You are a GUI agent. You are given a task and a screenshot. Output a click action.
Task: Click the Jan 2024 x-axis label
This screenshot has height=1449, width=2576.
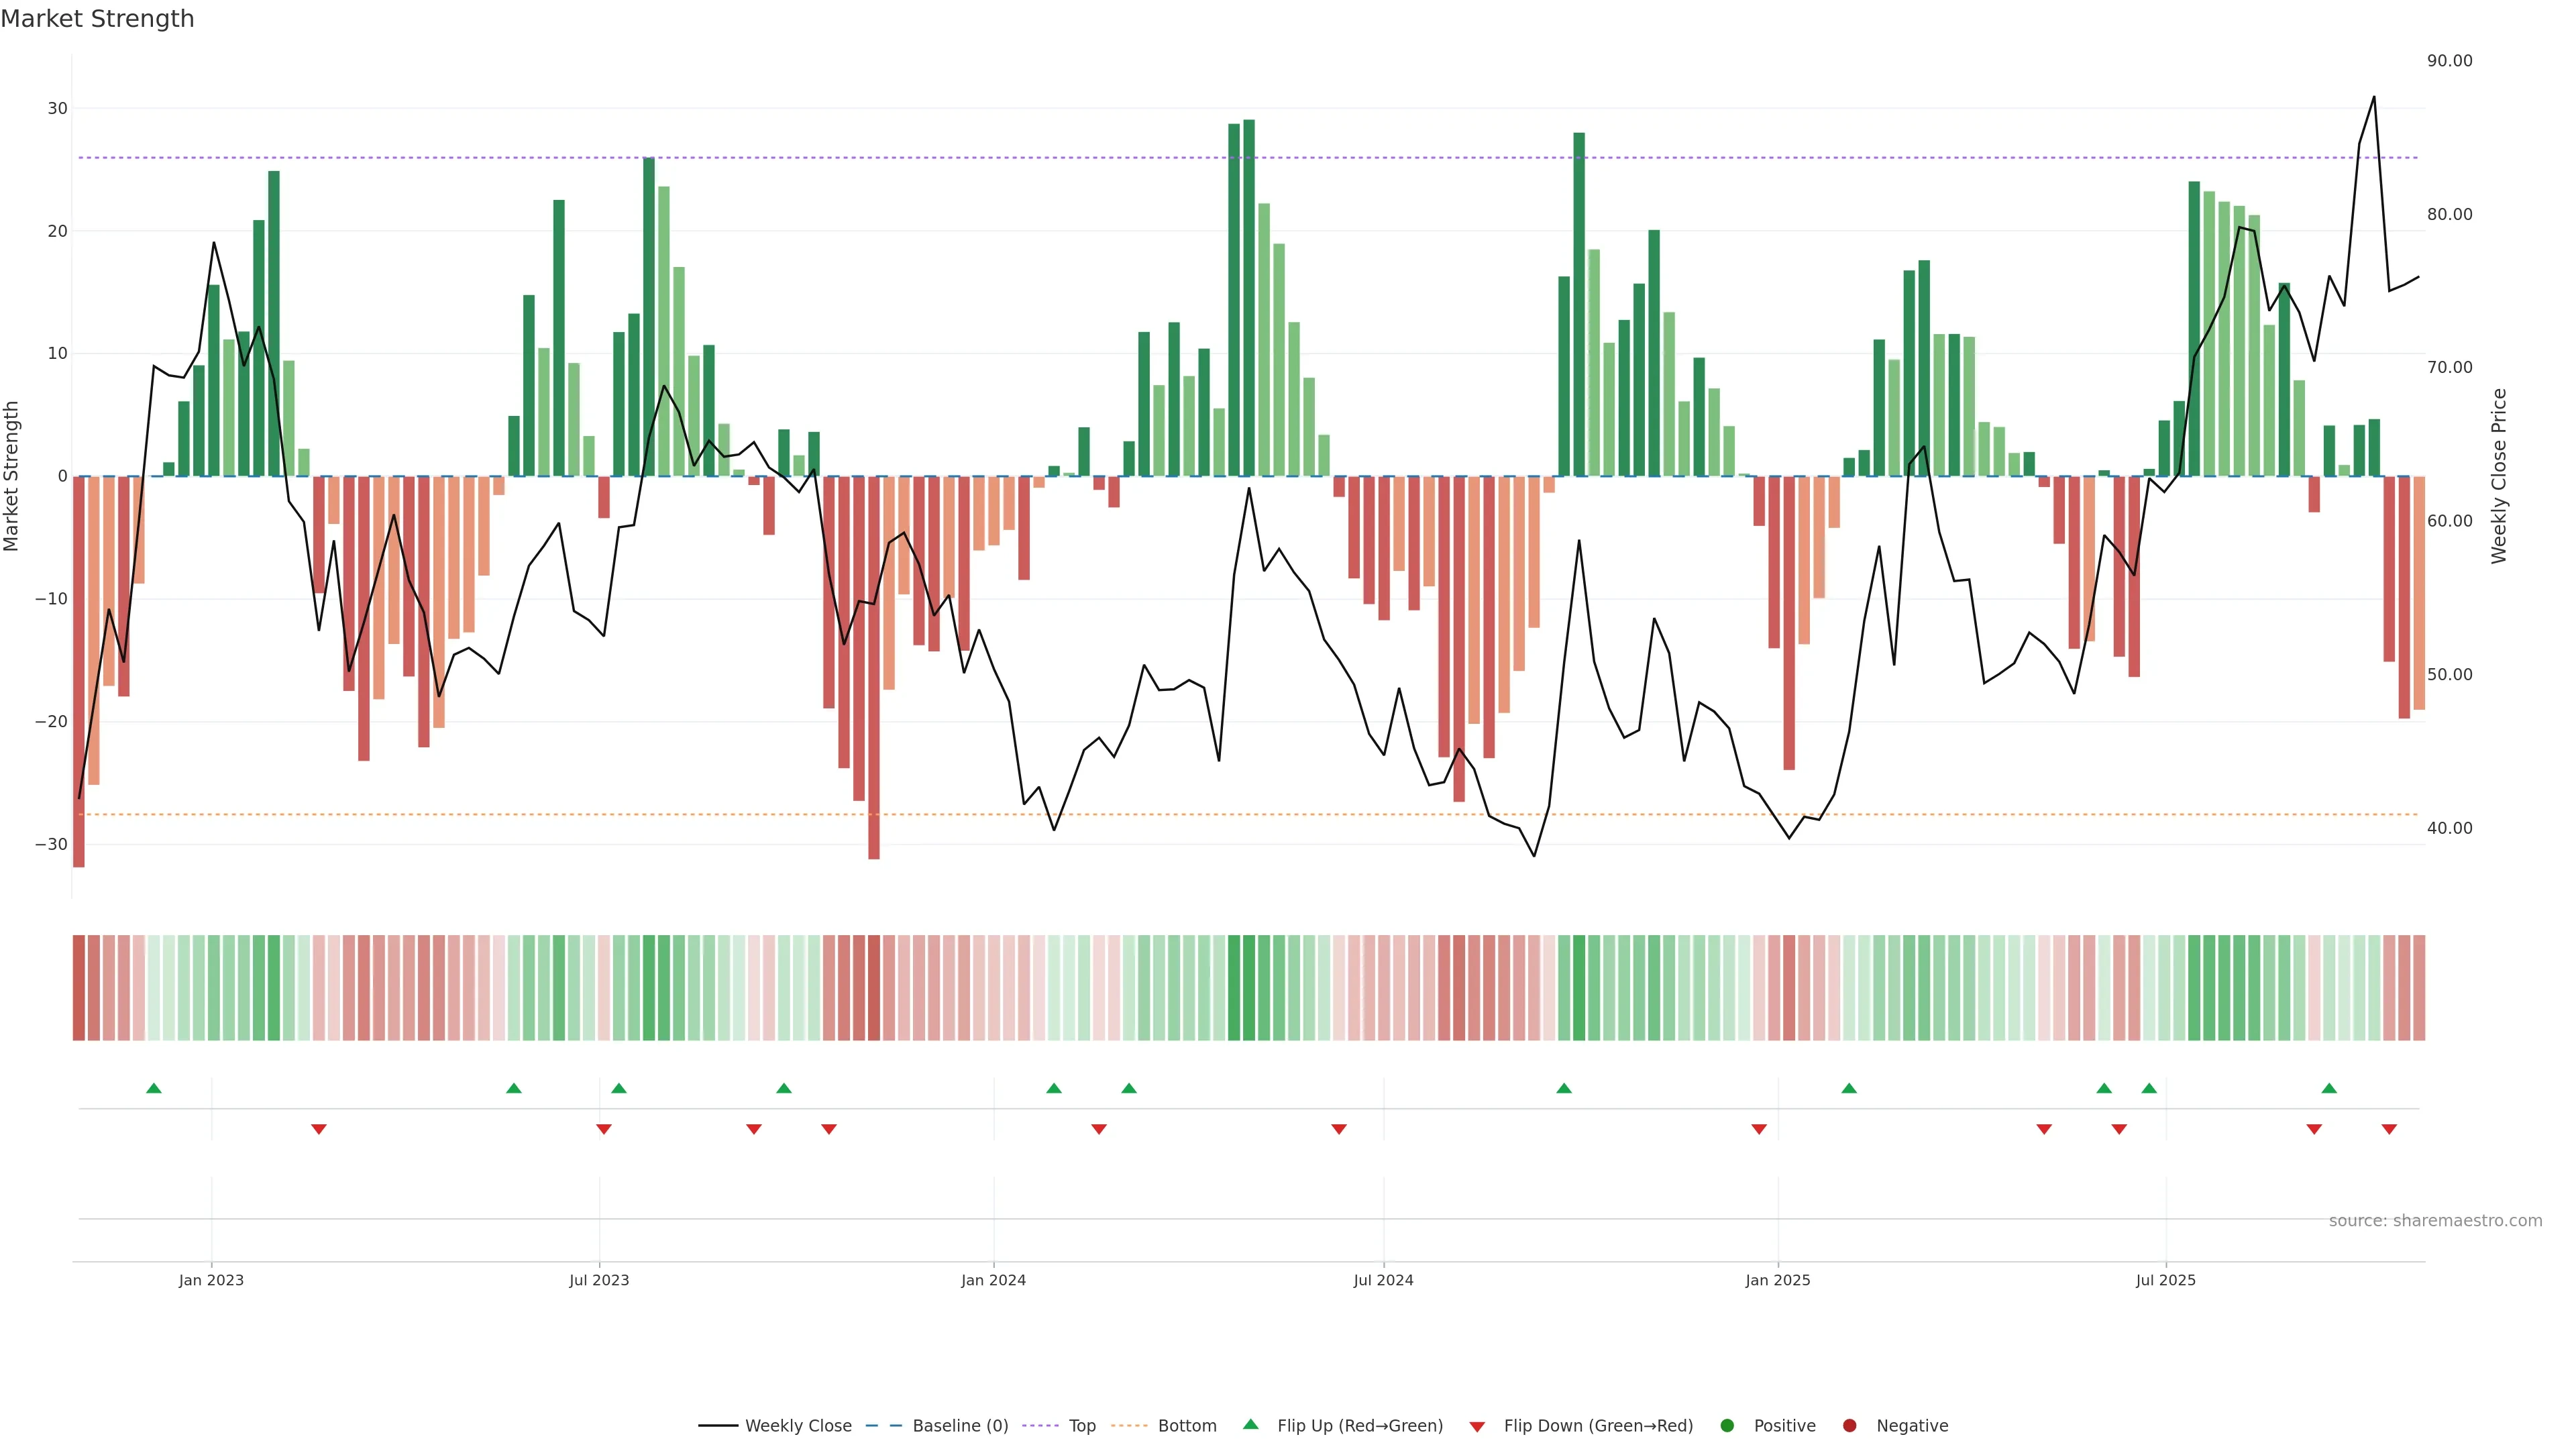click(993, 1280)
